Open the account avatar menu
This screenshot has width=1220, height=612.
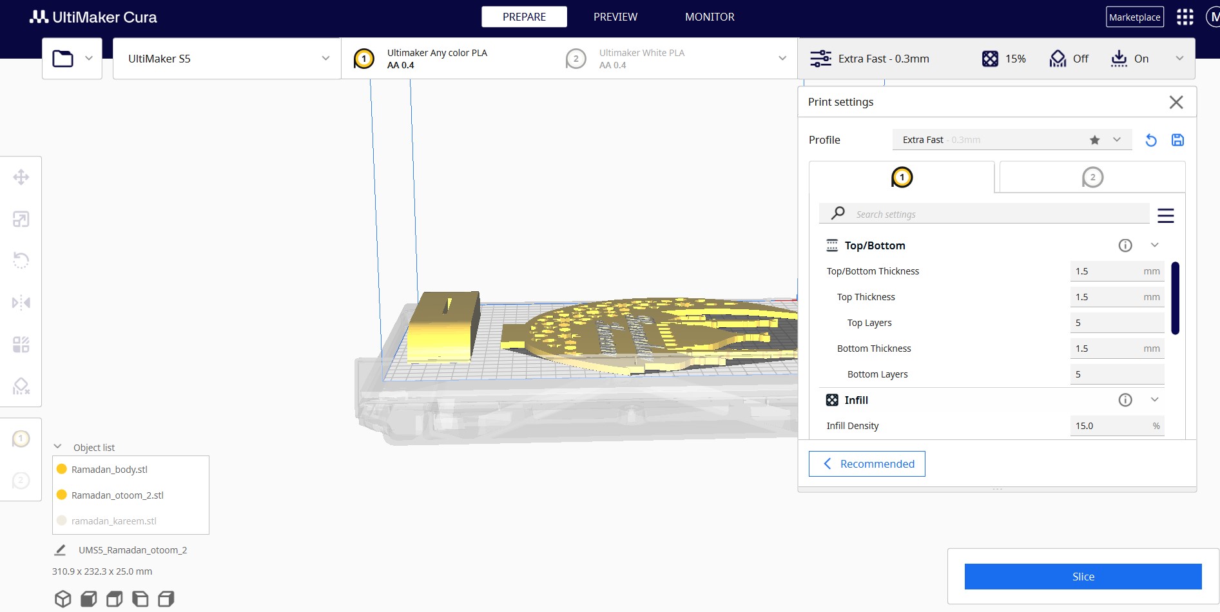(x=1212, y=17)
